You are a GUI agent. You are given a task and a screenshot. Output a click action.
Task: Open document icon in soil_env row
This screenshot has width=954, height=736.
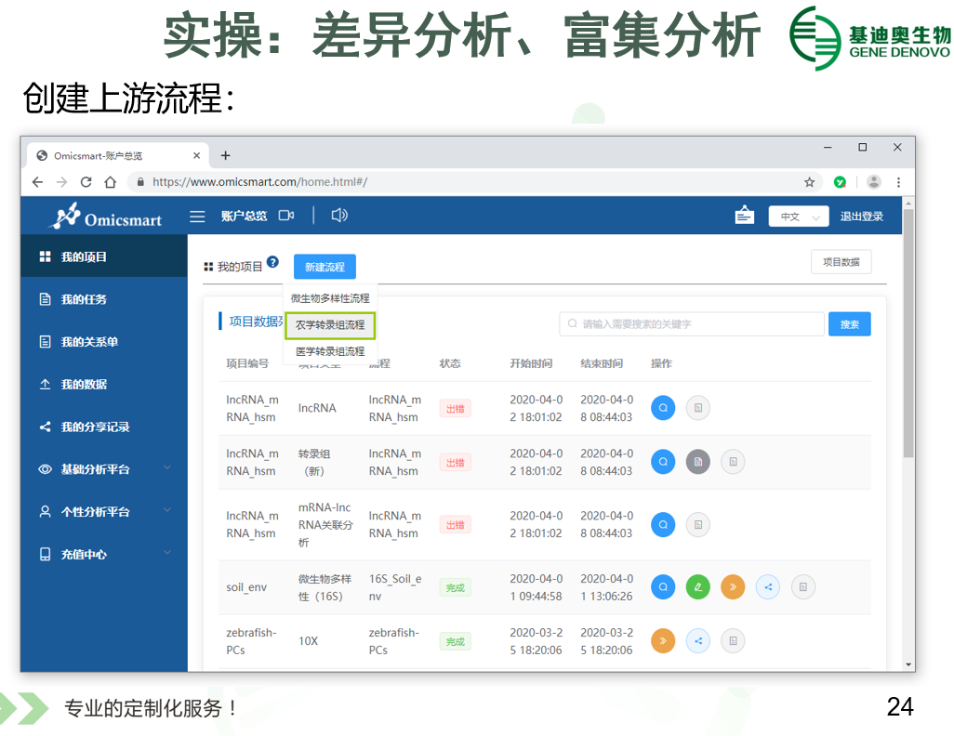[x=803, y=587]
